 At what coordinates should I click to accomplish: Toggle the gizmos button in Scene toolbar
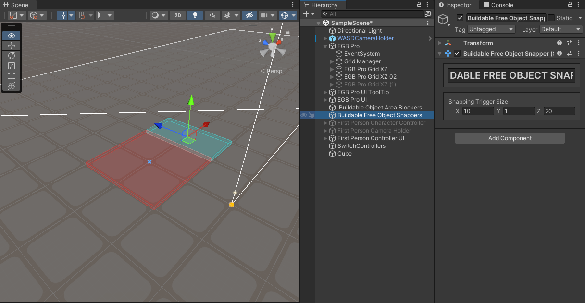(x=284, y=15)
